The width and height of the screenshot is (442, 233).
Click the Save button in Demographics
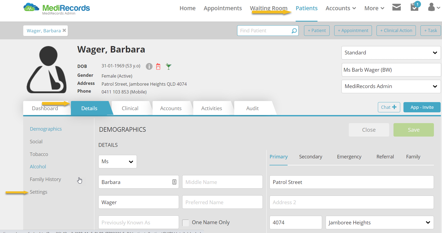pos(414,130)
